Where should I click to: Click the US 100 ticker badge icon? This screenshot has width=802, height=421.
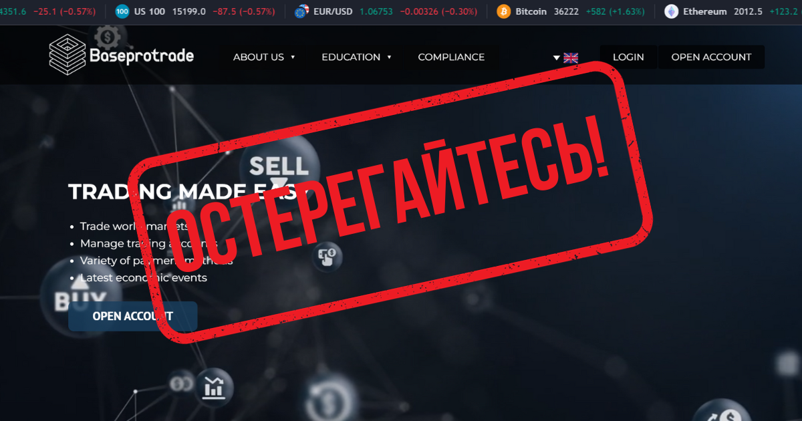coord(122,11)
